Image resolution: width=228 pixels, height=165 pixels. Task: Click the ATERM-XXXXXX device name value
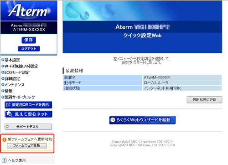click(x=157, y=77)
